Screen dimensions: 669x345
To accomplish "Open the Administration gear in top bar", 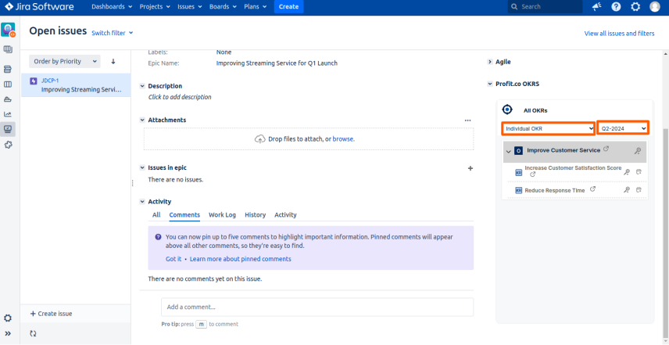I will tap(635, 7).
